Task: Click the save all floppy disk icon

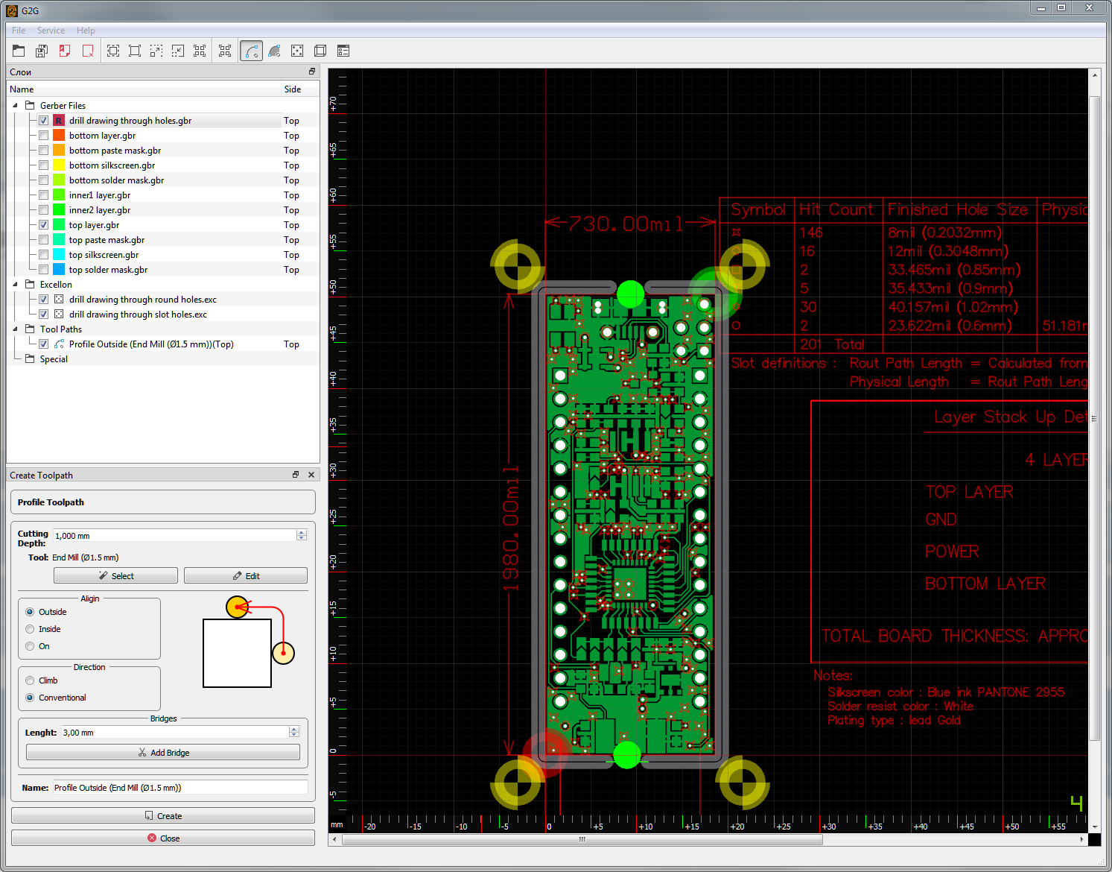Action: (42, 51)
